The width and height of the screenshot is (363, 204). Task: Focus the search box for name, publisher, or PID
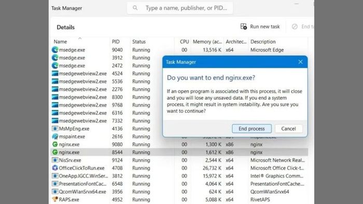point(180,8)
